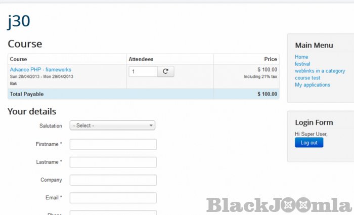This screenshot has width=354, height=215.
Task: Click the Company input box
Action: (113, 180)
